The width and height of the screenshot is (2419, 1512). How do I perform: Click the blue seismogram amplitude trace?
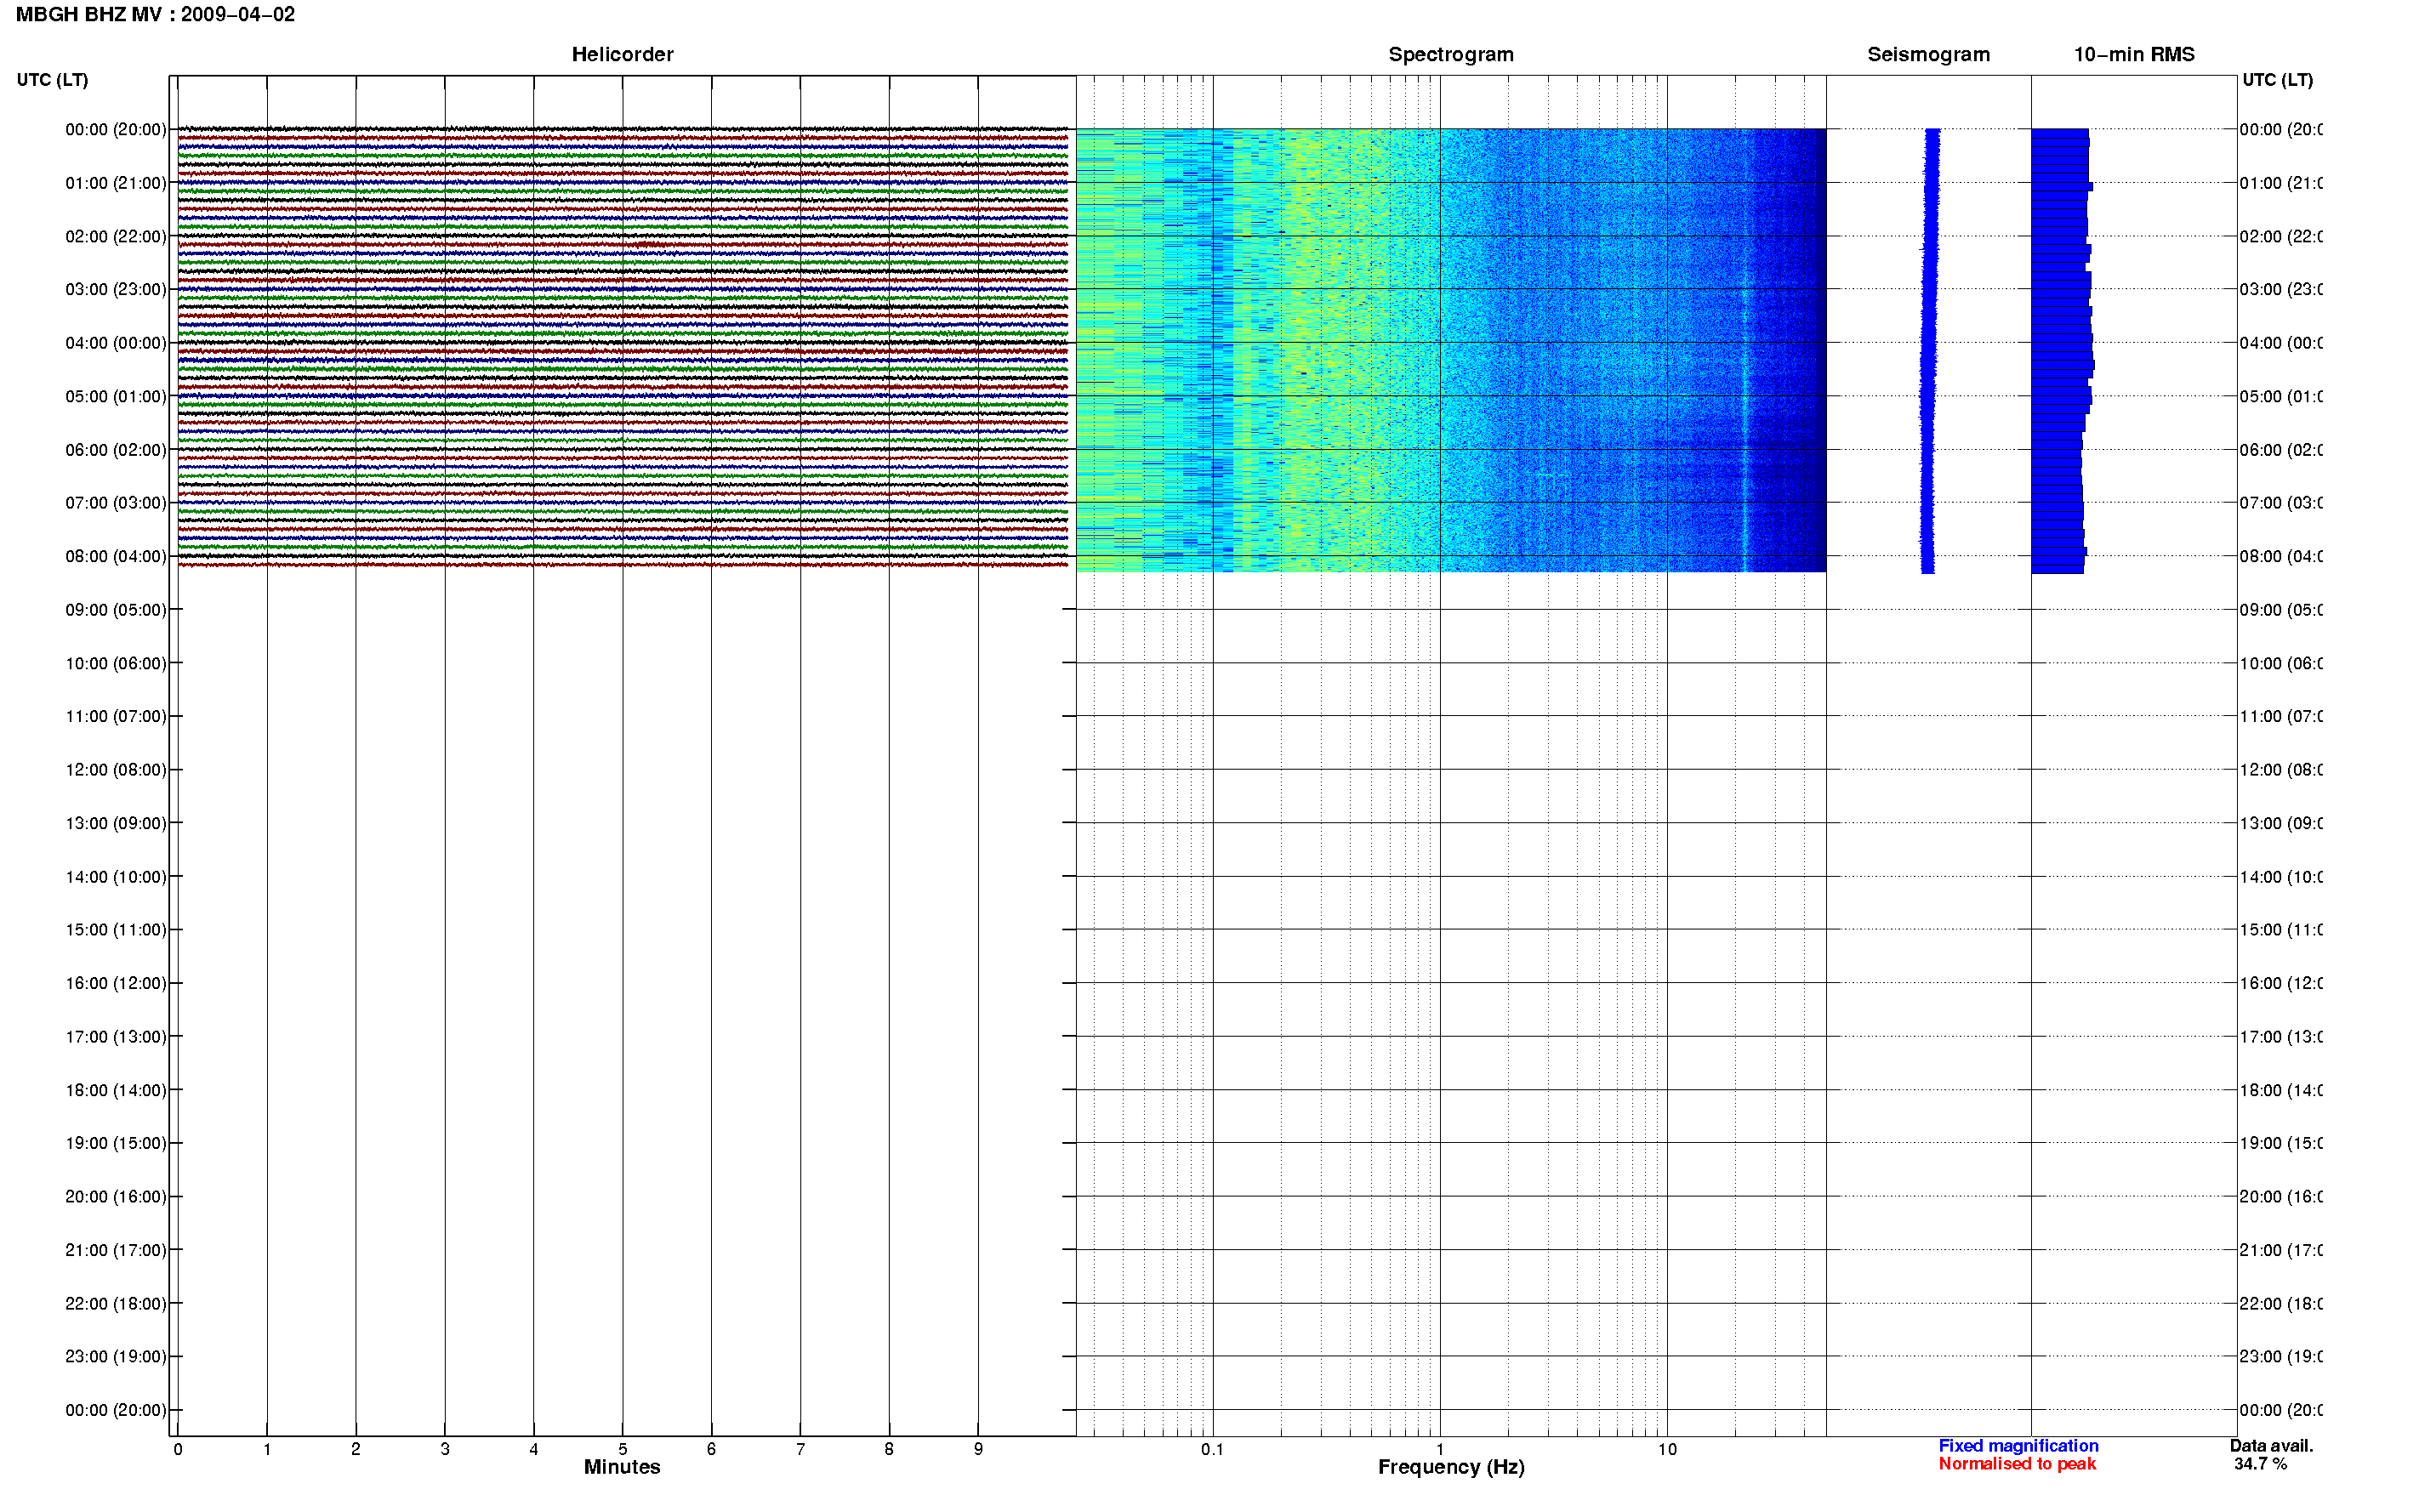pyautogui.click(x=1929, y=350)
